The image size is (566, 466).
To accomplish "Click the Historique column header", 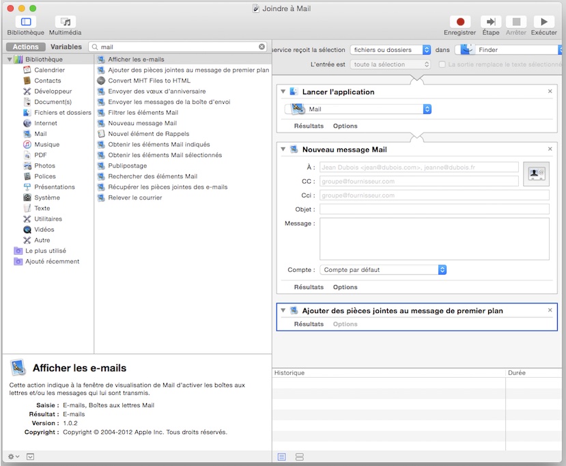I will (x=388, y=372).
